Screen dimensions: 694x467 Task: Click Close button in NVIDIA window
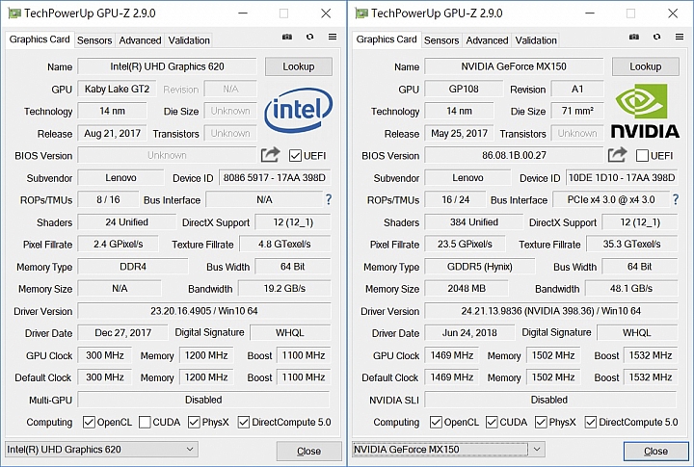[656, 451]
